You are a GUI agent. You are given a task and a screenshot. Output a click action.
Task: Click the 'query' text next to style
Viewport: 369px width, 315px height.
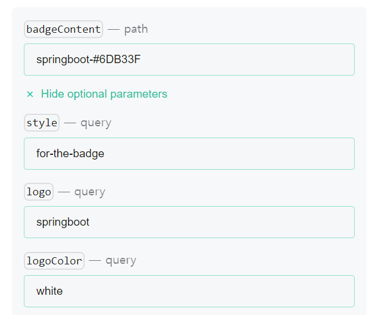96,123
